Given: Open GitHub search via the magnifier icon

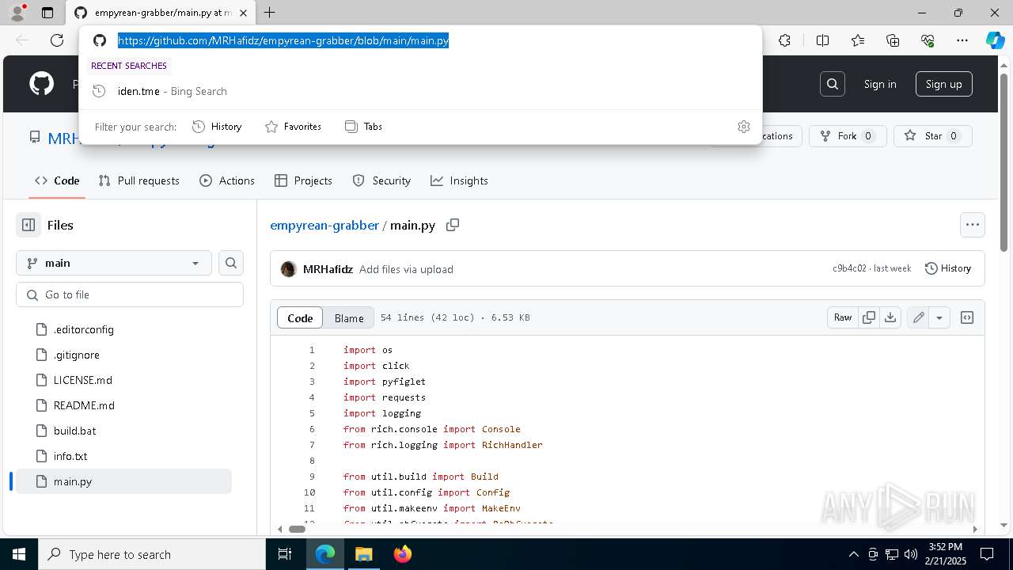Looking at the screenshot, I should coord(833,84).
